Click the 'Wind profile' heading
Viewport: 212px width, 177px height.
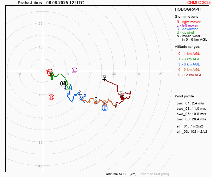click(184, 96)
